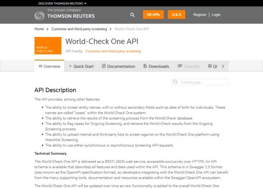
Task: Click the magnifier icon in Find in page
Action: (x=175, y=82)
